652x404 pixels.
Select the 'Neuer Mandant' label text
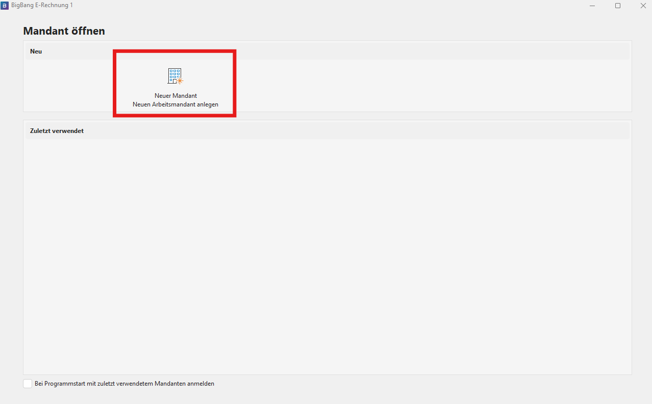pos(175,96)
